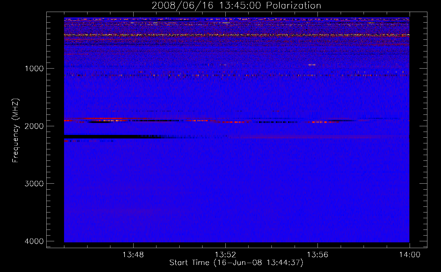This screenshot has width=441, height=272.
Task: Click the 14:00 time tick label
Action: point(410,255)
